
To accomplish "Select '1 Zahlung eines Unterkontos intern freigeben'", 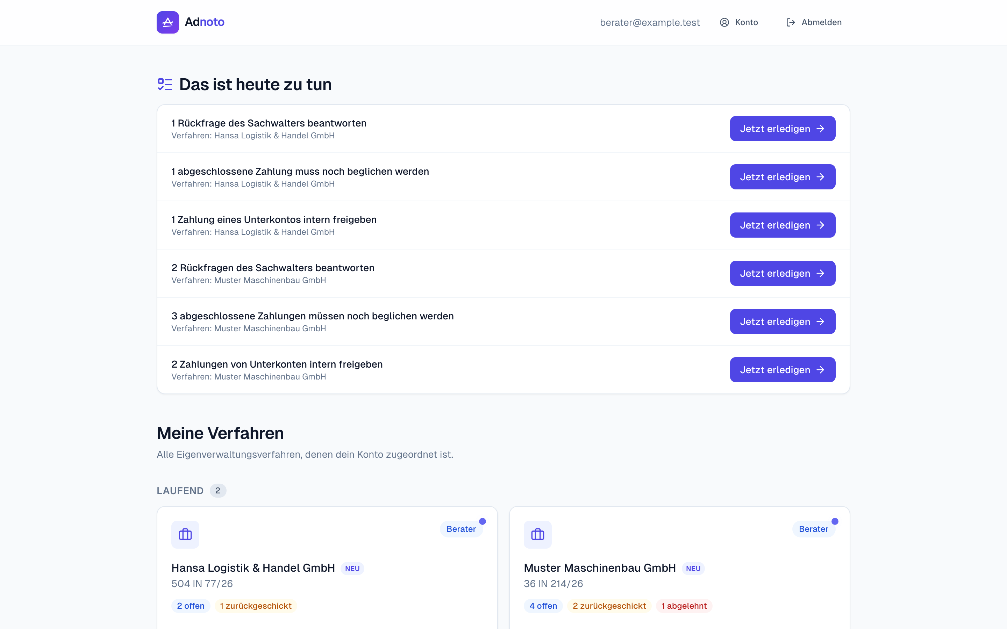I will pos(274,220).
